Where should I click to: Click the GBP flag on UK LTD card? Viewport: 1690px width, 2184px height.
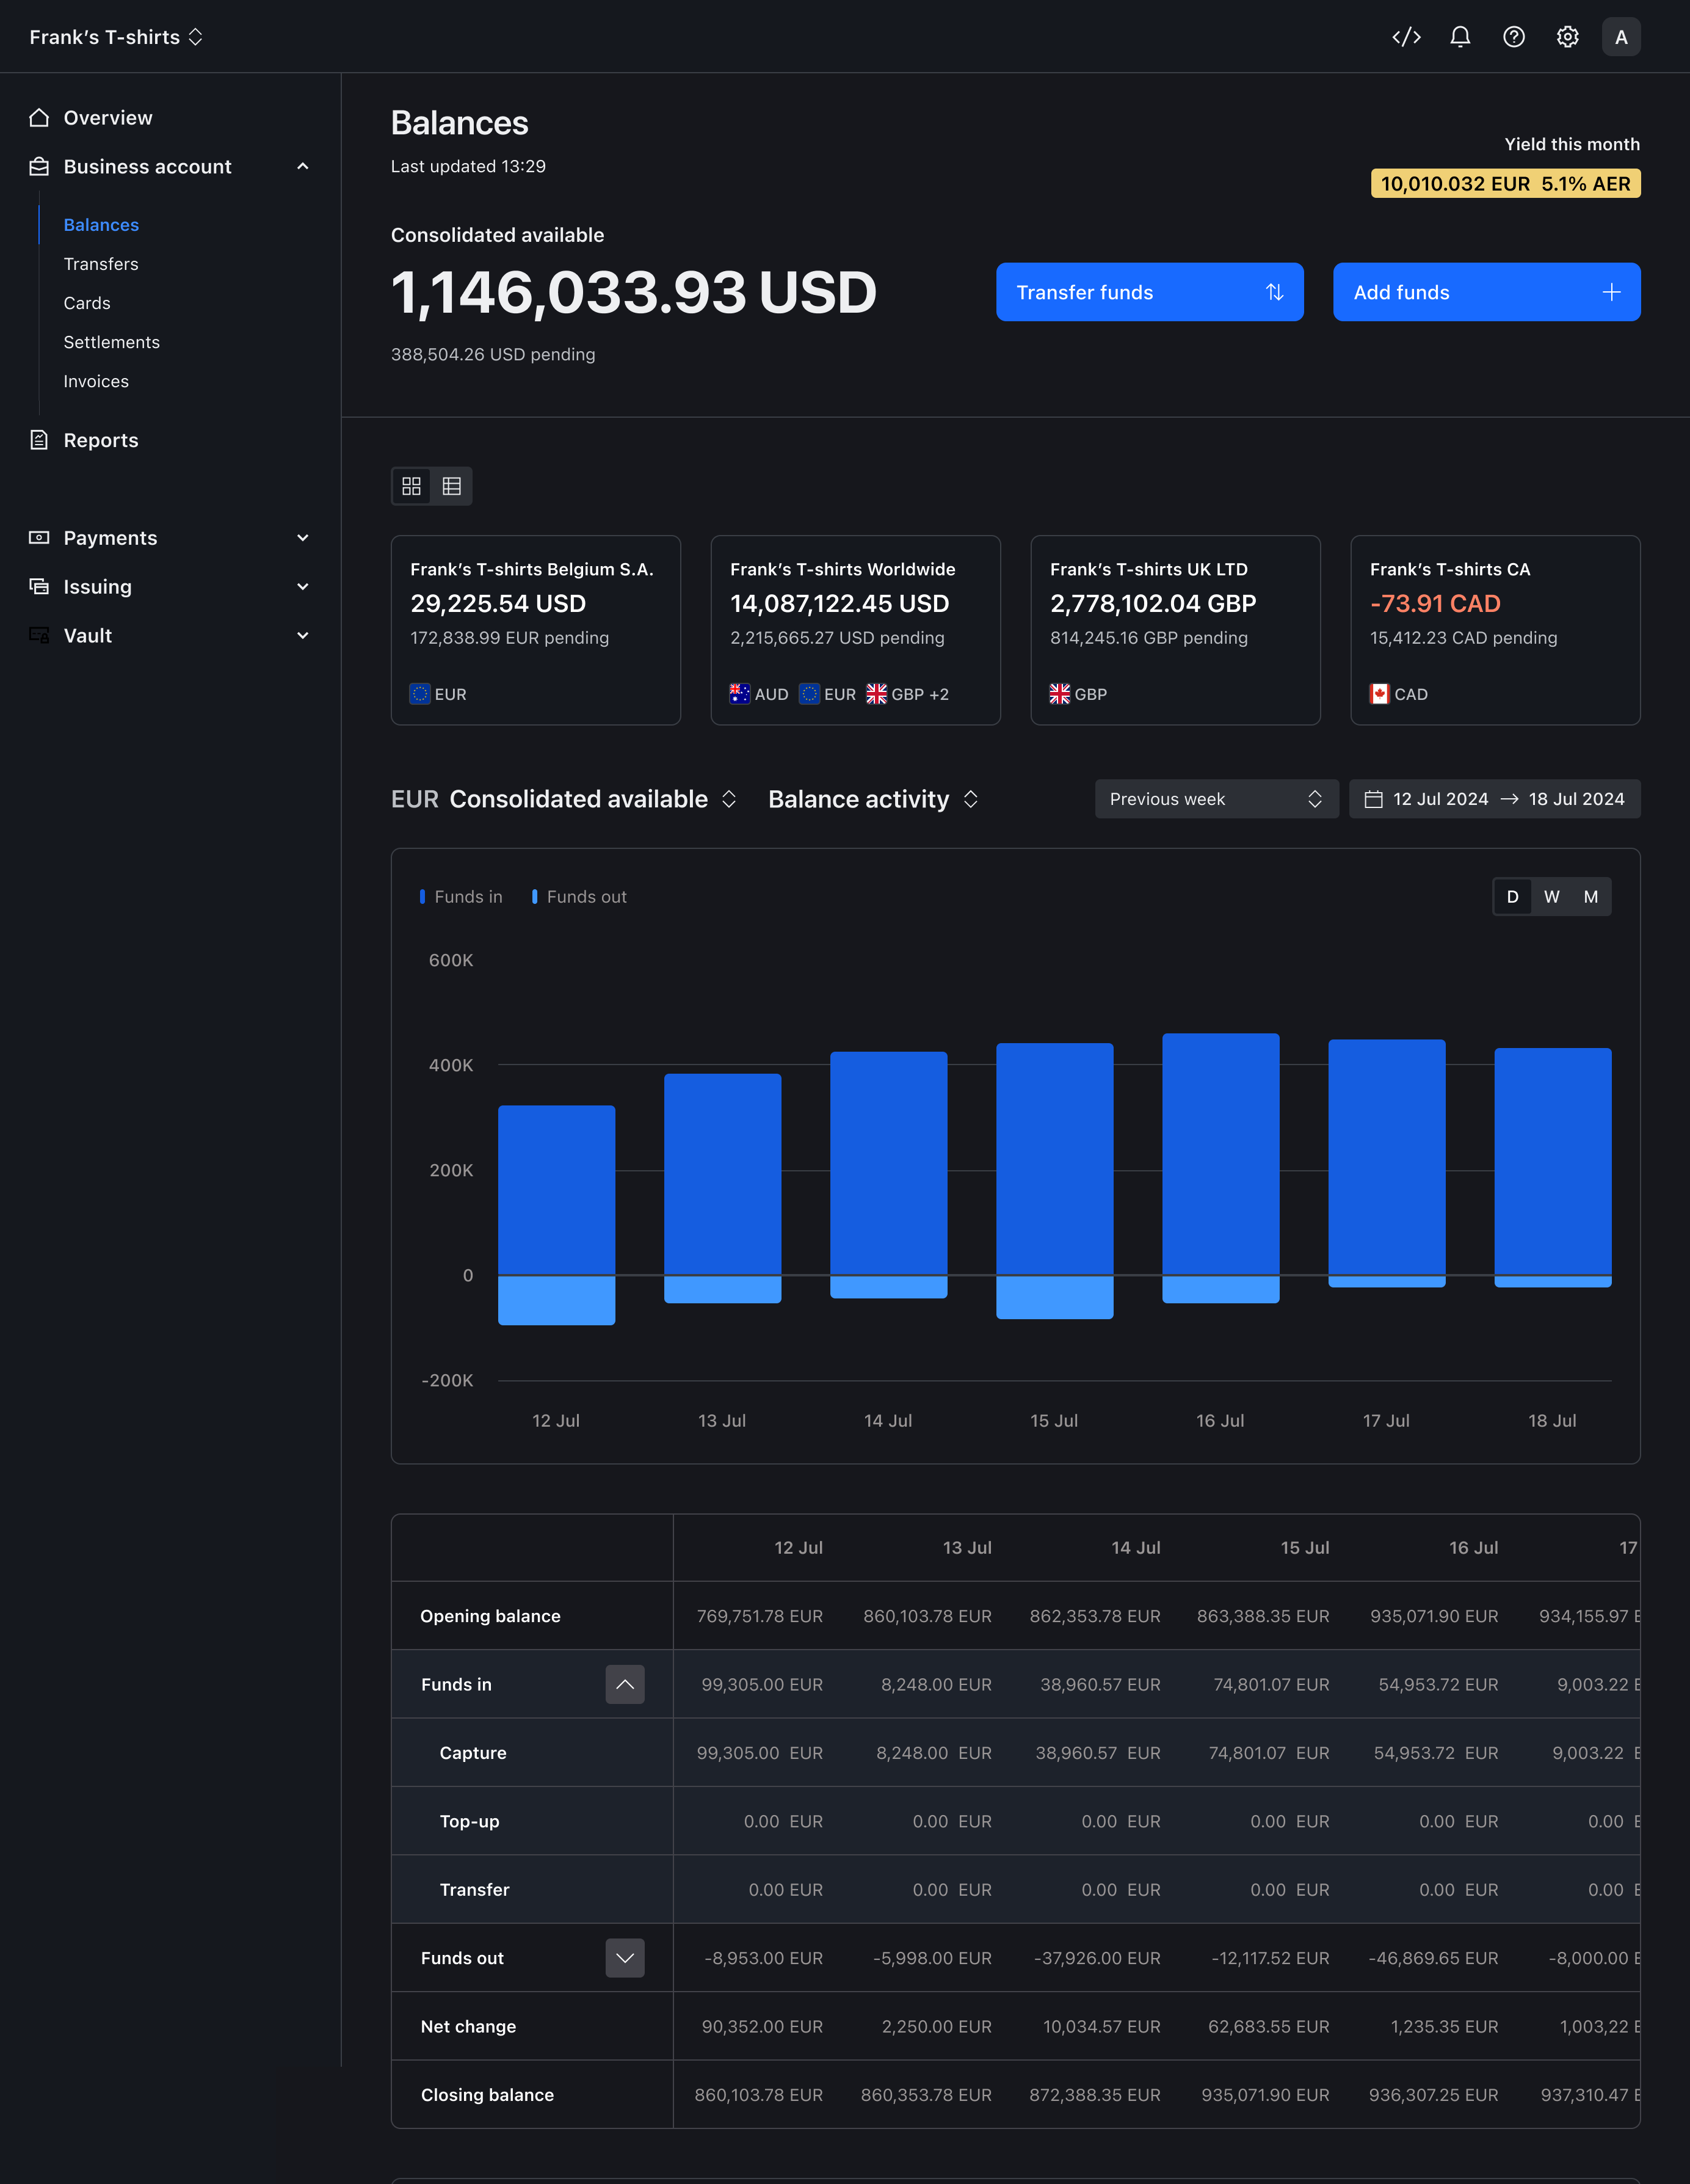pyautogui.click(x=1059, y=694)
